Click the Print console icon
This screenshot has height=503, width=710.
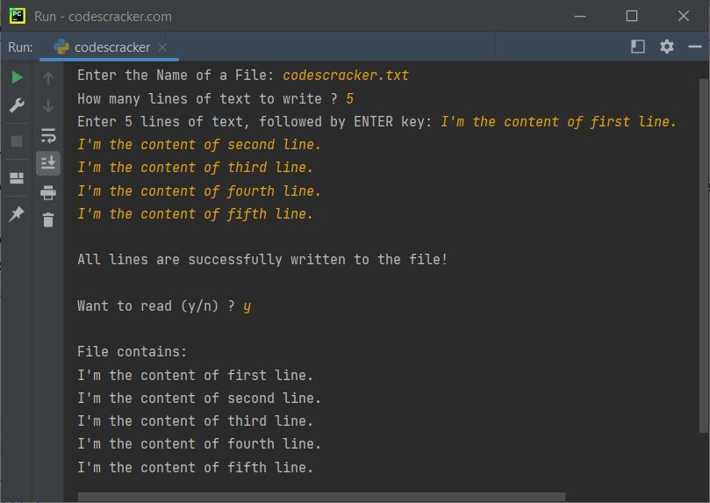click(x=48, y=192)
